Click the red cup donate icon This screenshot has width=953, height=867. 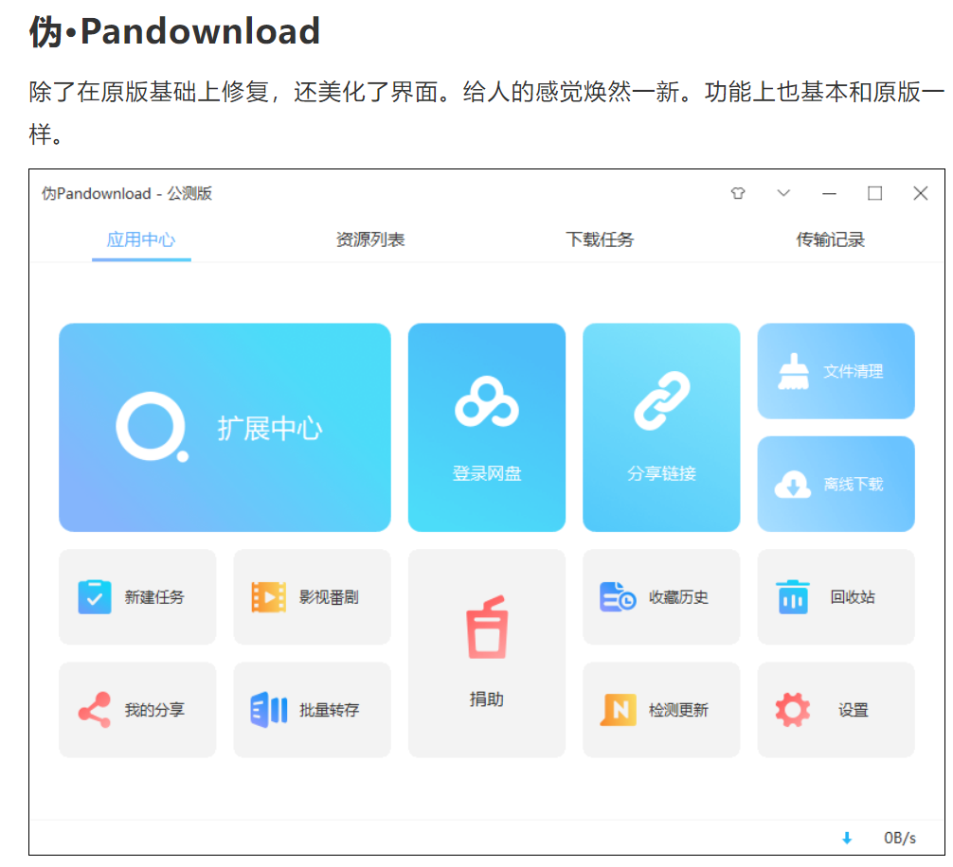[486, 627]
